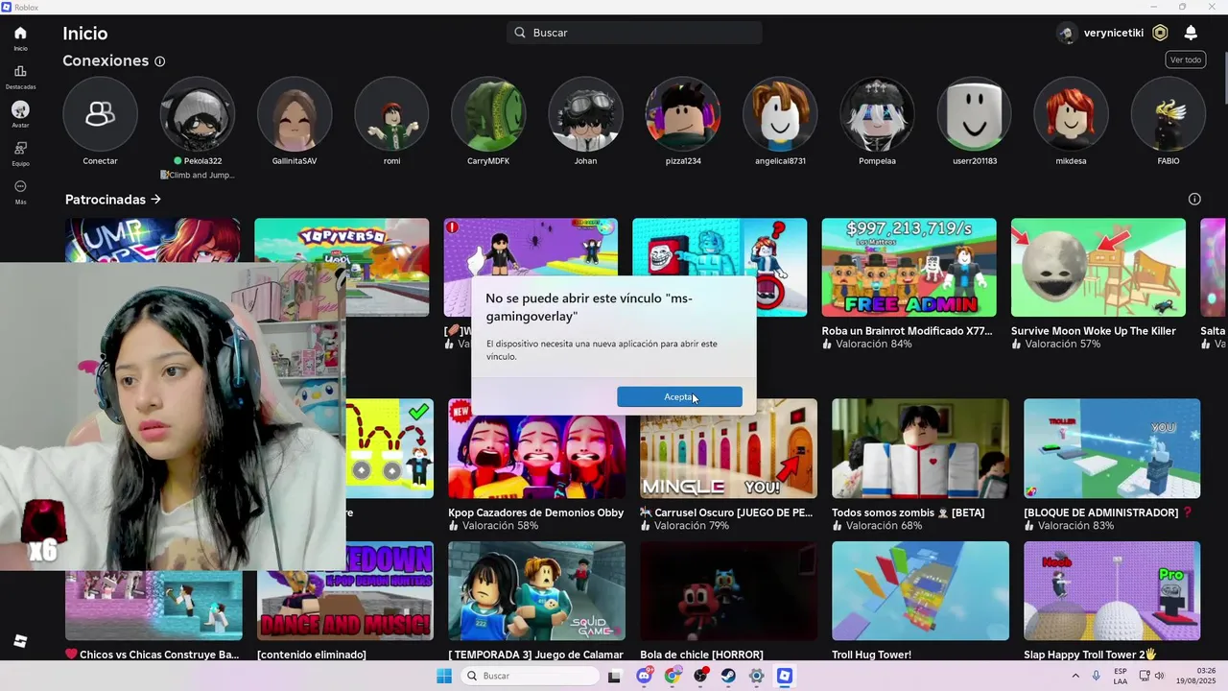Open userr201183's avatar
This screenshot has height=691, width=1228.
[974, 114]
